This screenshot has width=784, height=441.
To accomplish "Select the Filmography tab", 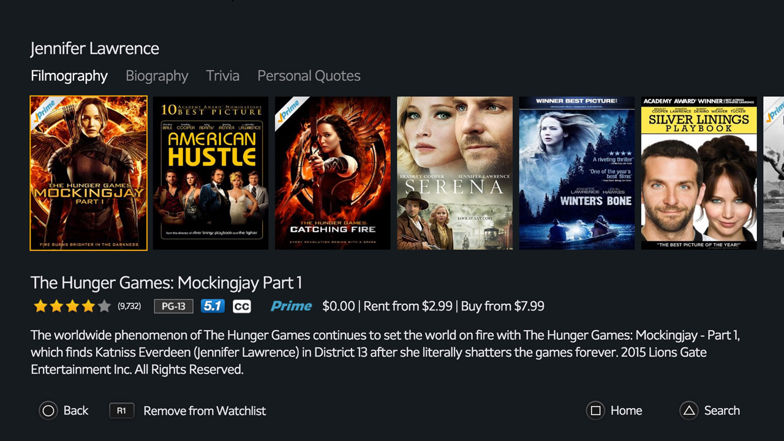I will [x=69, y=76].
